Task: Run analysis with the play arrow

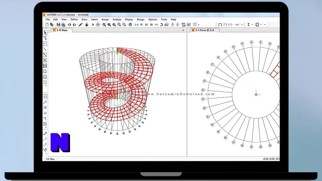Action: 93,25
